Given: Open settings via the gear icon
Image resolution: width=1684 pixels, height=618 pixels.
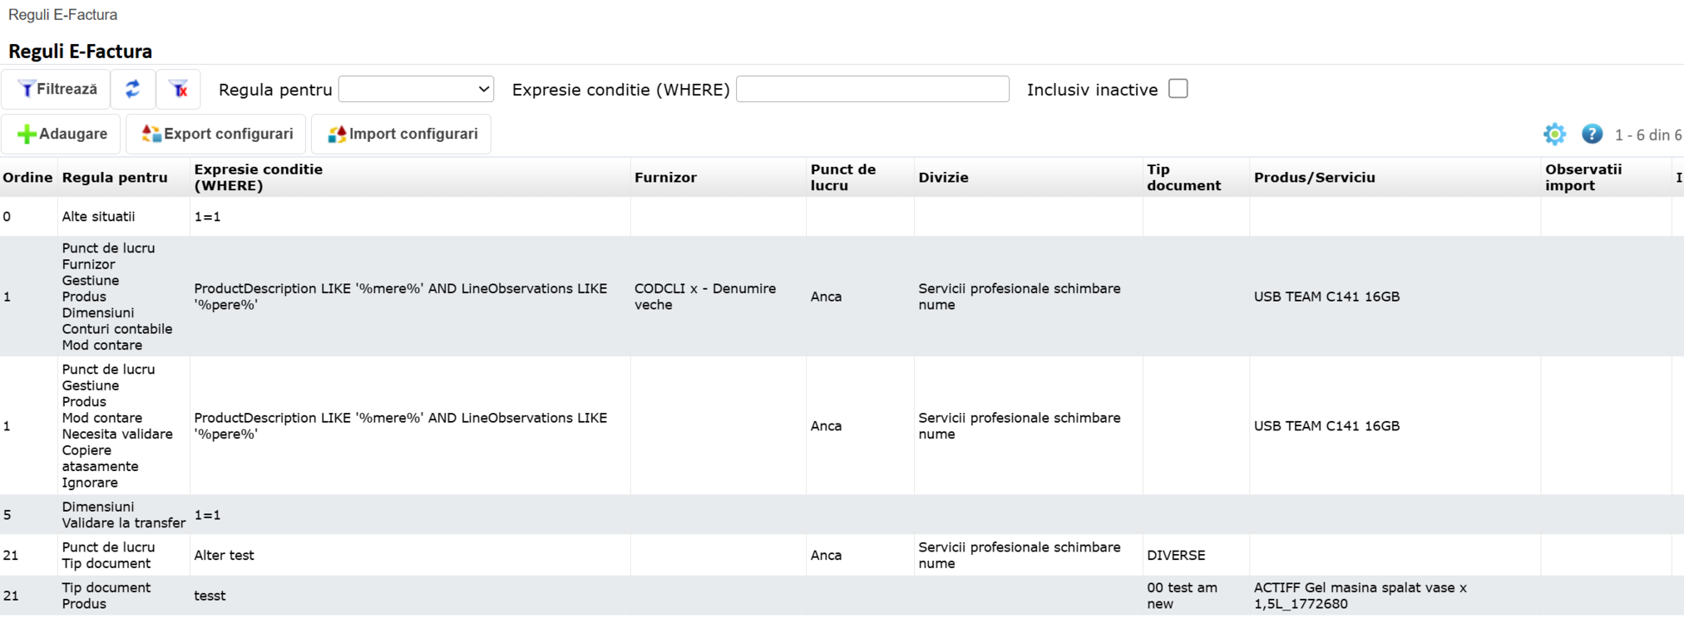Looking at the screenshot, I should [x=1554, y=135].
